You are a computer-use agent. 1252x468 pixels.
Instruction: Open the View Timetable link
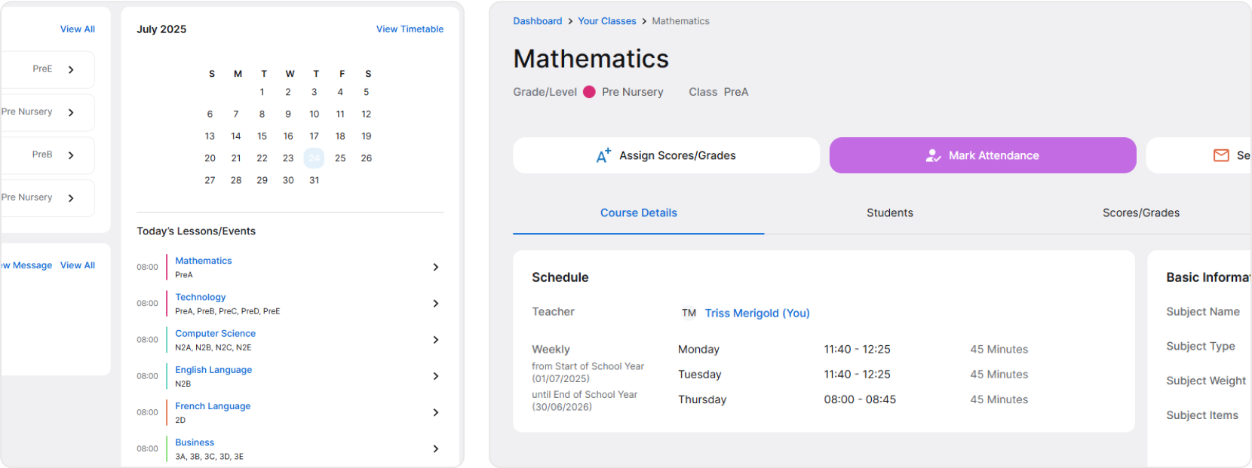coord(410,29)
